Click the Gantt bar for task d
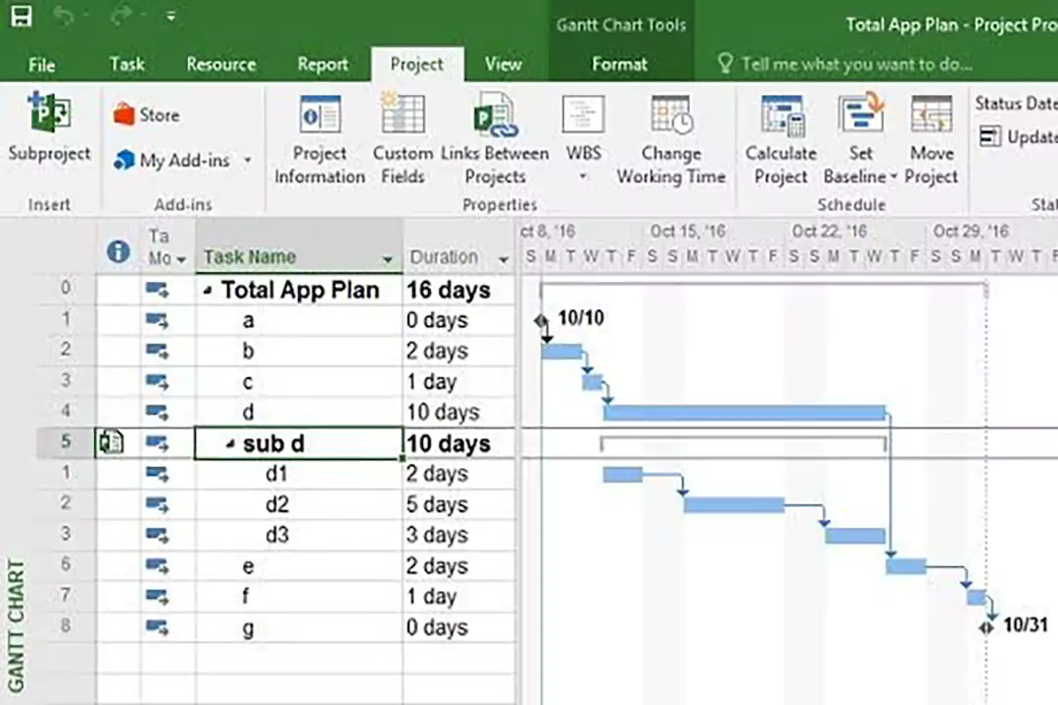The width and height of the screenshot is (1058, 705). tap(745, 413)
